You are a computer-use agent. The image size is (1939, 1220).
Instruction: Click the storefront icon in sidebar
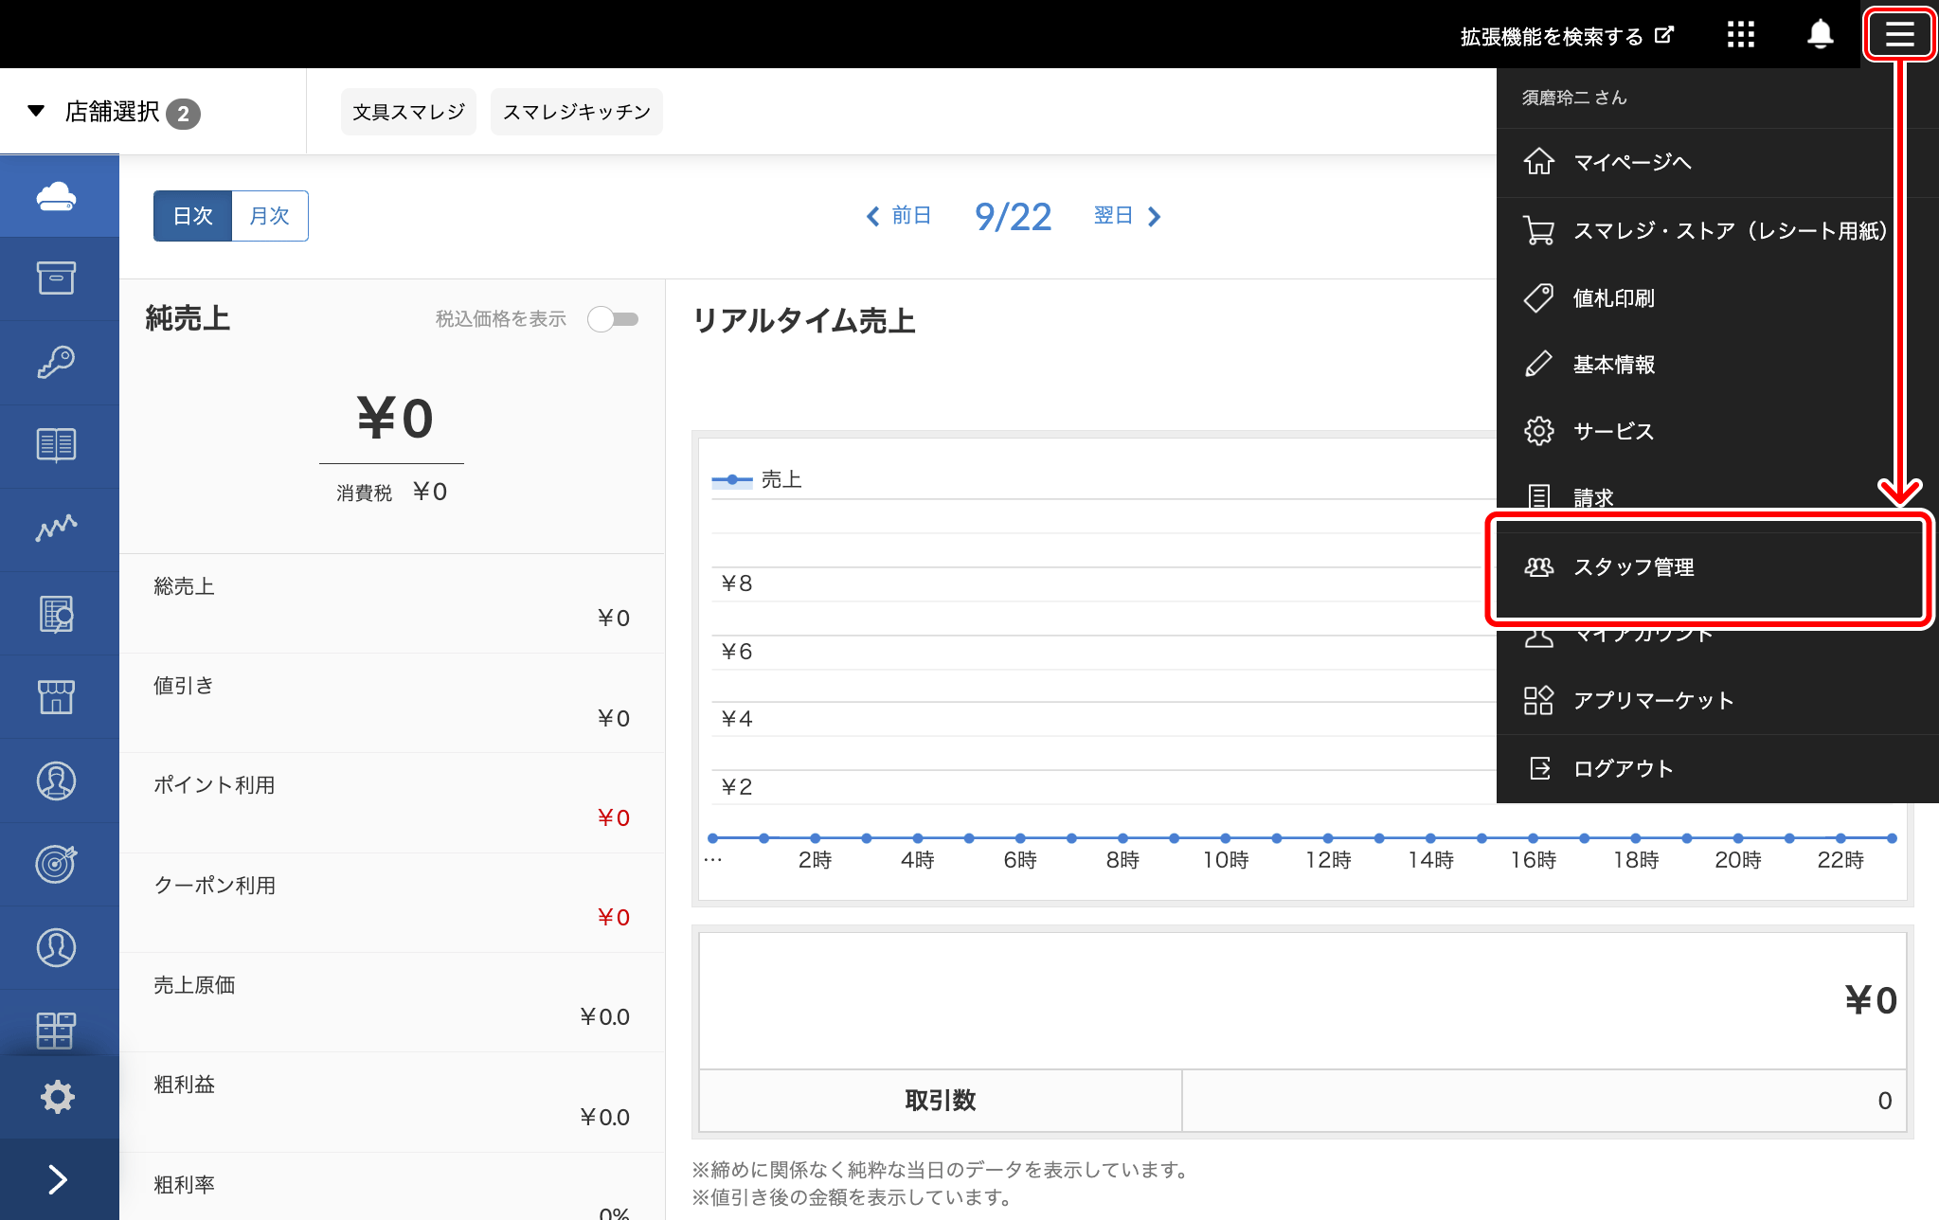pyautogui.click(x=57, y=697)
